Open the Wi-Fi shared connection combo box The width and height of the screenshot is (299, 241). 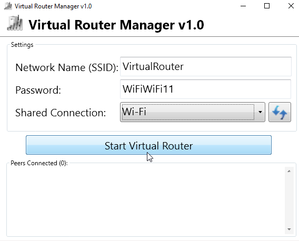tap(193, 112)
